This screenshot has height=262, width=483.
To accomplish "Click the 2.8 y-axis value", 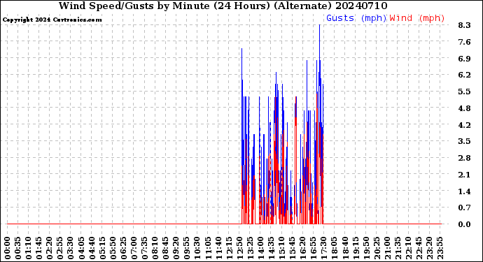I will 465,158.
